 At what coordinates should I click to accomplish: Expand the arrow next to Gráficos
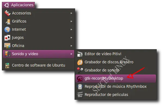pyautogui.click(x=71, y=21)
